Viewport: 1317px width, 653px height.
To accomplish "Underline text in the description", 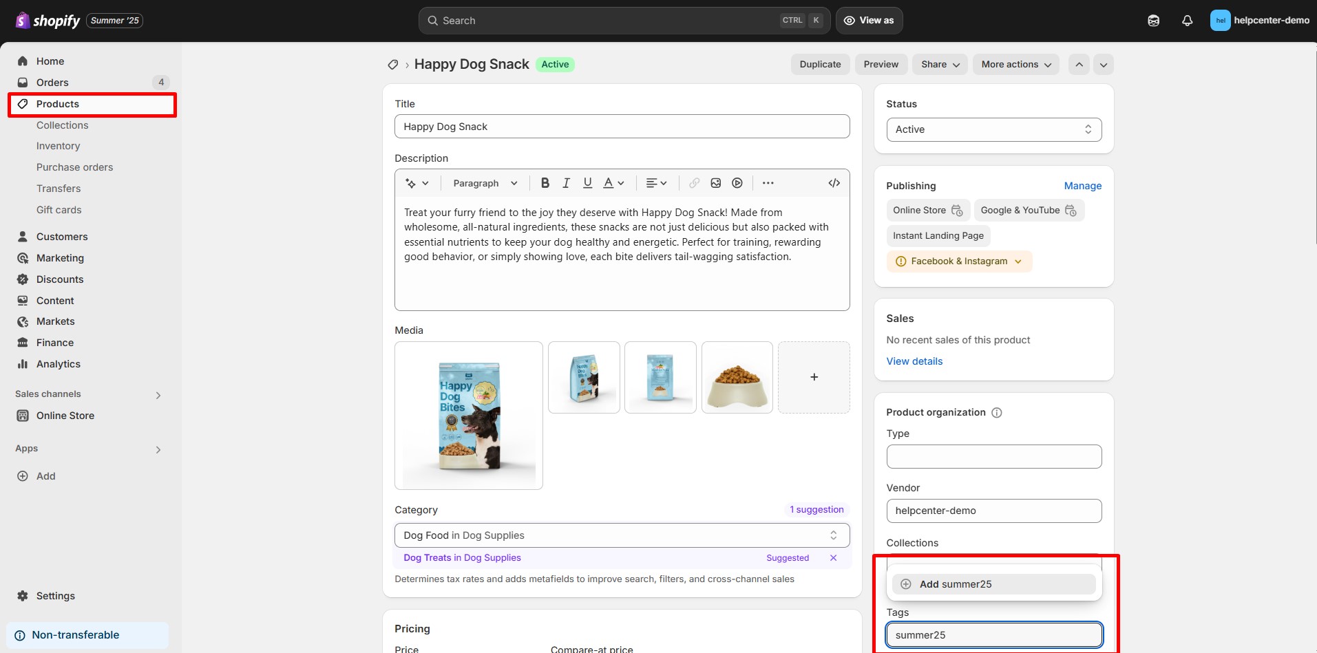I will click(x=587, y=183).
